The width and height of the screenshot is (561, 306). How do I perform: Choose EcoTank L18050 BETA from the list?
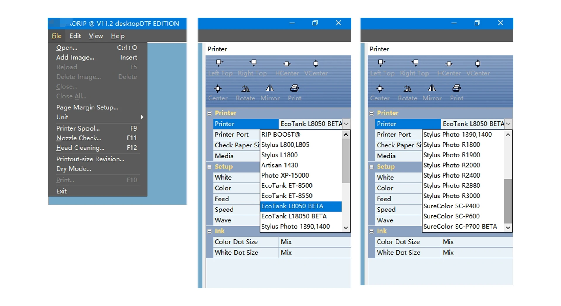(x=301, y=216)
